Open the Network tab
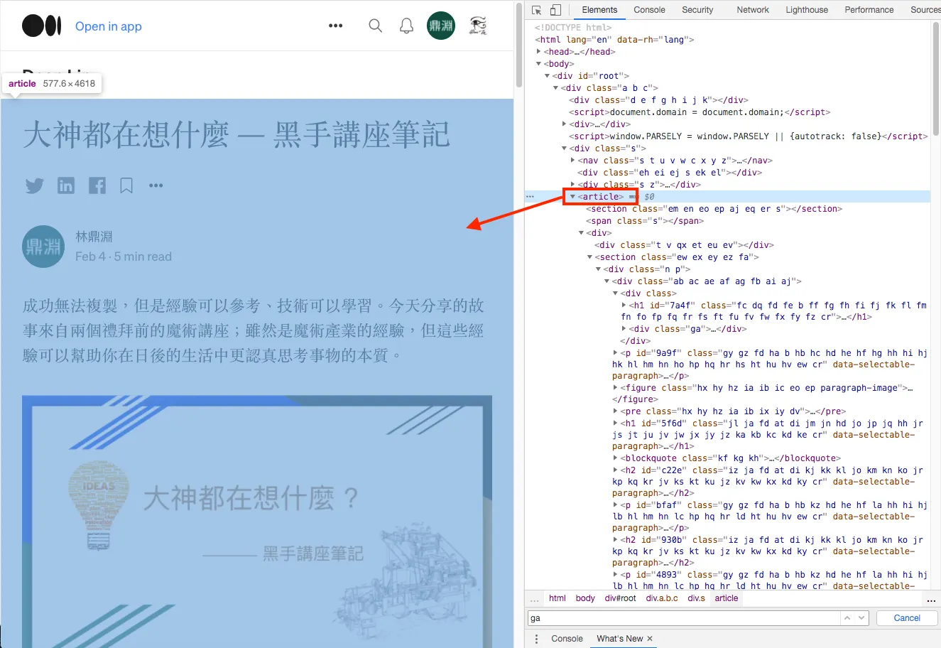Image resolution: width=941 pixels, height=648 pixels. coord(753,10)
